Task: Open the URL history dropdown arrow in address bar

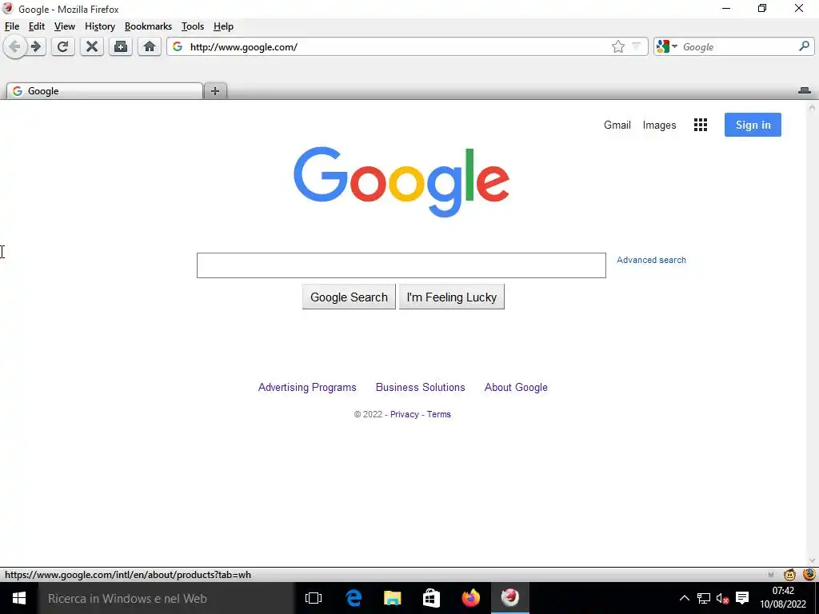Action: (x=636, y=46)
